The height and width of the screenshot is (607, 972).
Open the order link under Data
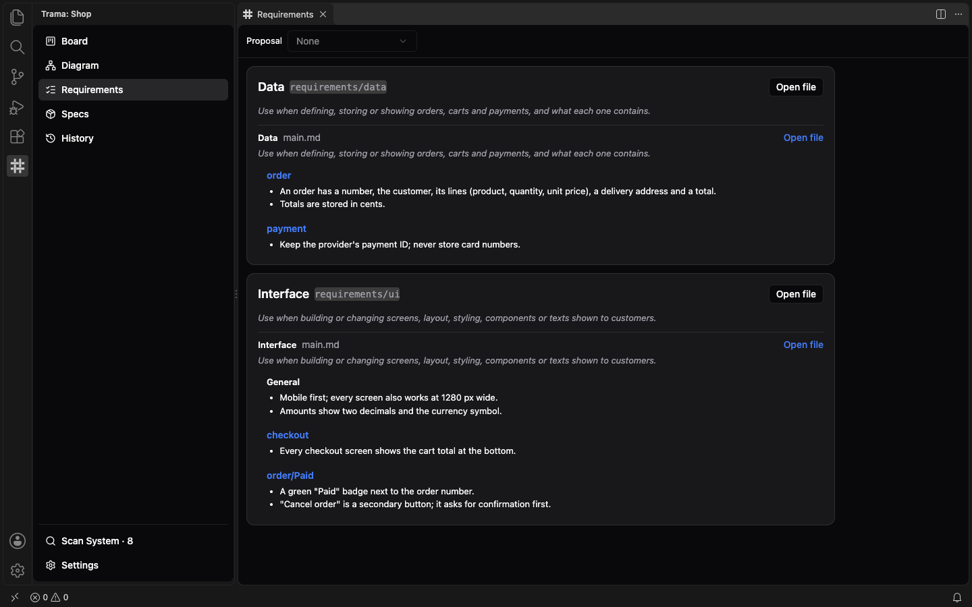[x=279, y=175]
